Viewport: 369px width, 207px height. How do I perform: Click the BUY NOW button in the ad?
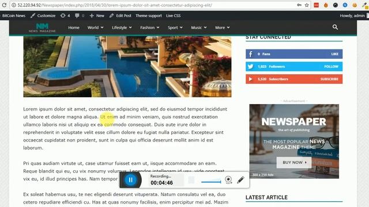pyautogui.click(x=294, y=162)
